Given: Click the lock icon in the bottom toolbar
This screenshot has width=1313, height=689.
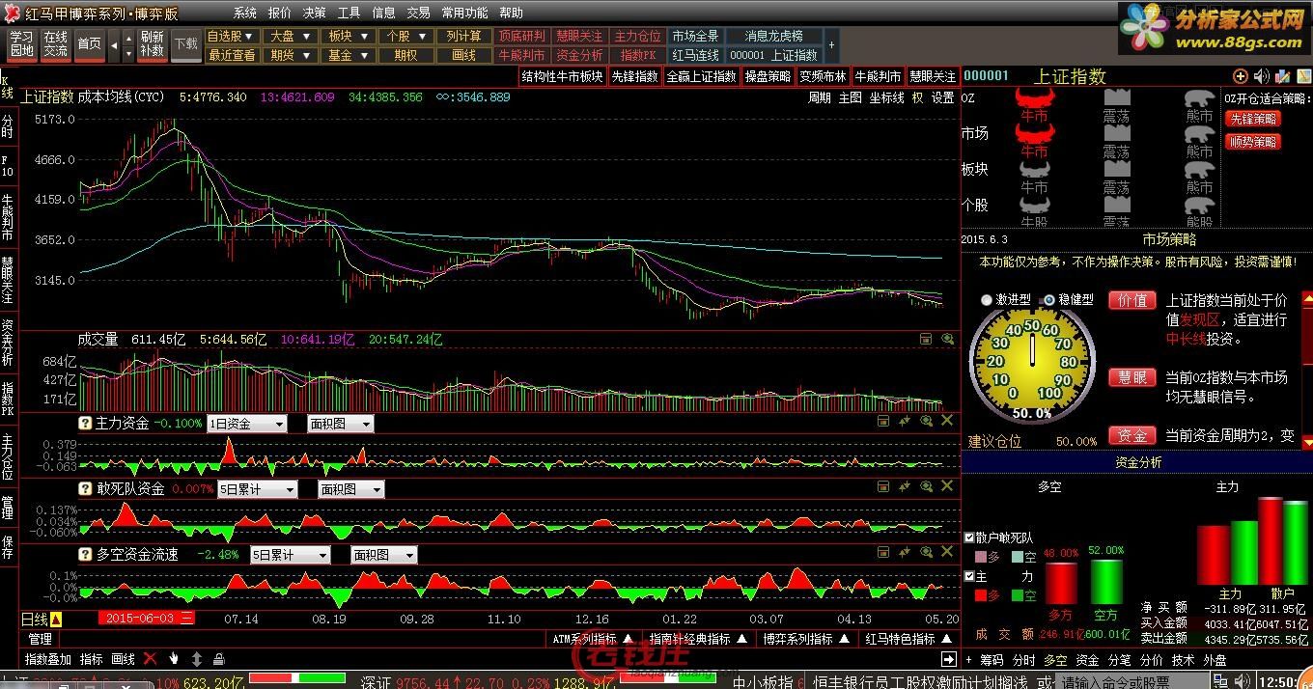Looking at the screenshot, I should pyautogui.click(x=218, y=659).
